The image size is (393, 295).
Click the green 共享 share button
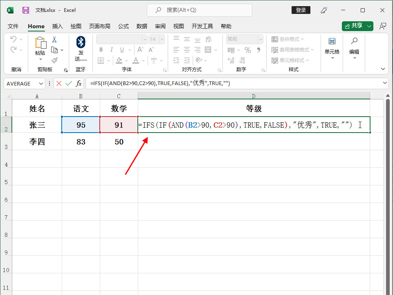click(357, 26)
